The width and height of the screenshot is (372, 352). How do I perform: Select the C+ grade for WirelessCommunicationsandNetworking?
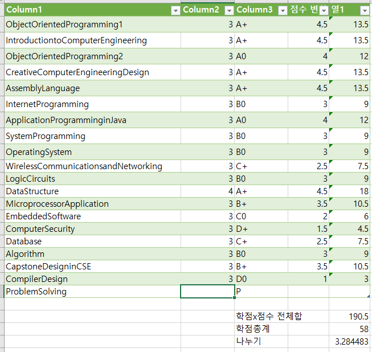pyautogui.click(x=261, y=166)
